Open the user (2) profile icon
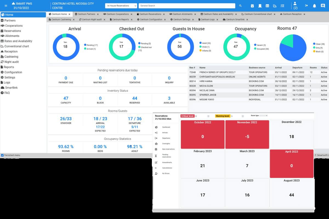This screenshot has height=219, width=329. 295,5
